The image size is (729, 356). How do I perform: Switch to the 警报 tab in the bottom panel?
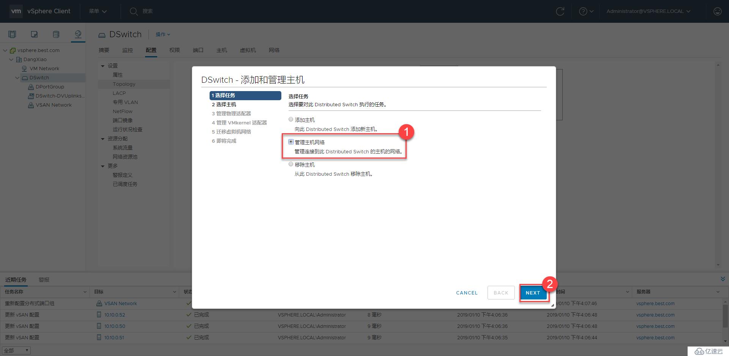44,280
